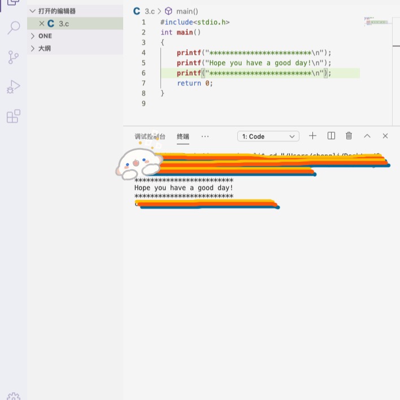Click the 'return 0;' code line
Screen dimensions: 400x400
point(195,83)
